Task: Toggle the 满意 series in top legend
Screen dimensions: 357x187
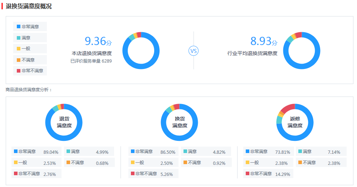Action: pyautogui.click(x=30, y=38)
